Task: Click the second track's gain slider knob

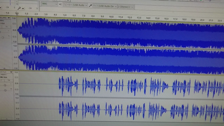Action: pos(5,85)
